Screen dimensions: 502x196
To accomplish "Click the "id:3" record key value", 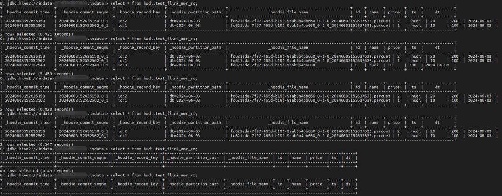I will tap(122, 65).
